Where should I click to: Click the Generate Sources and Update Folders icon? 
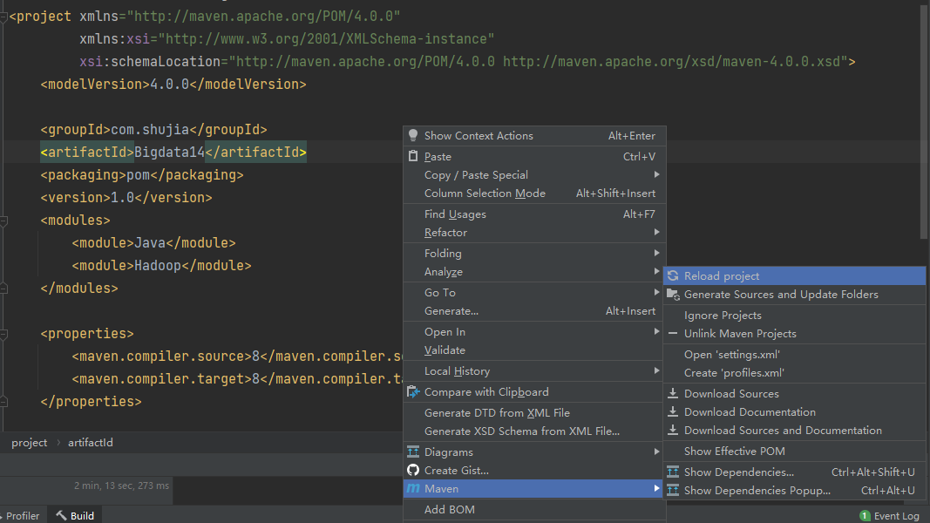click(x=673, y=295)
